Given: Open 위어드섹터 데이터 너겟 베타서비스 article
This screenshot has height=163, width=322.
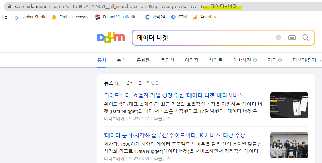Looking at the screenshot, I should [x=173, y=95].
